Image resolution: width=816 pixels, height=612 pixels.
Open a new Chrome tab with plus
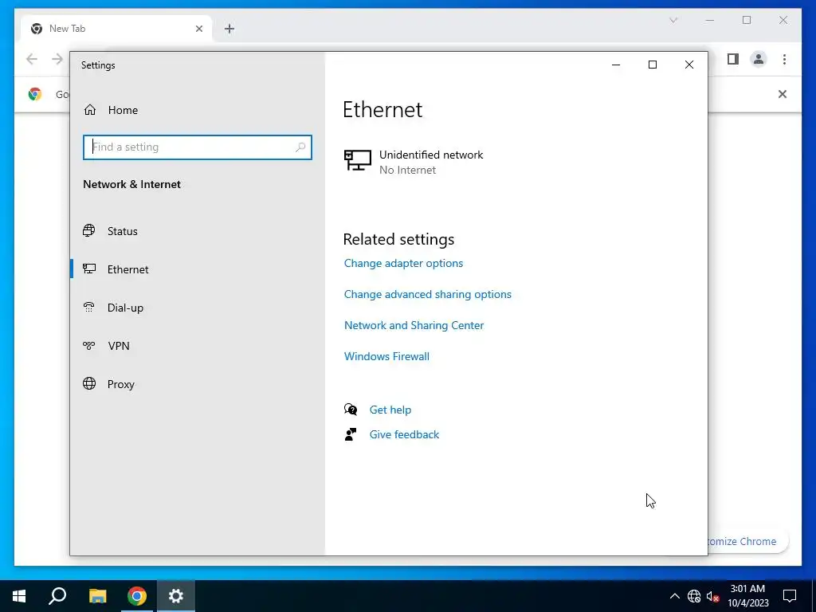[229, 29]
